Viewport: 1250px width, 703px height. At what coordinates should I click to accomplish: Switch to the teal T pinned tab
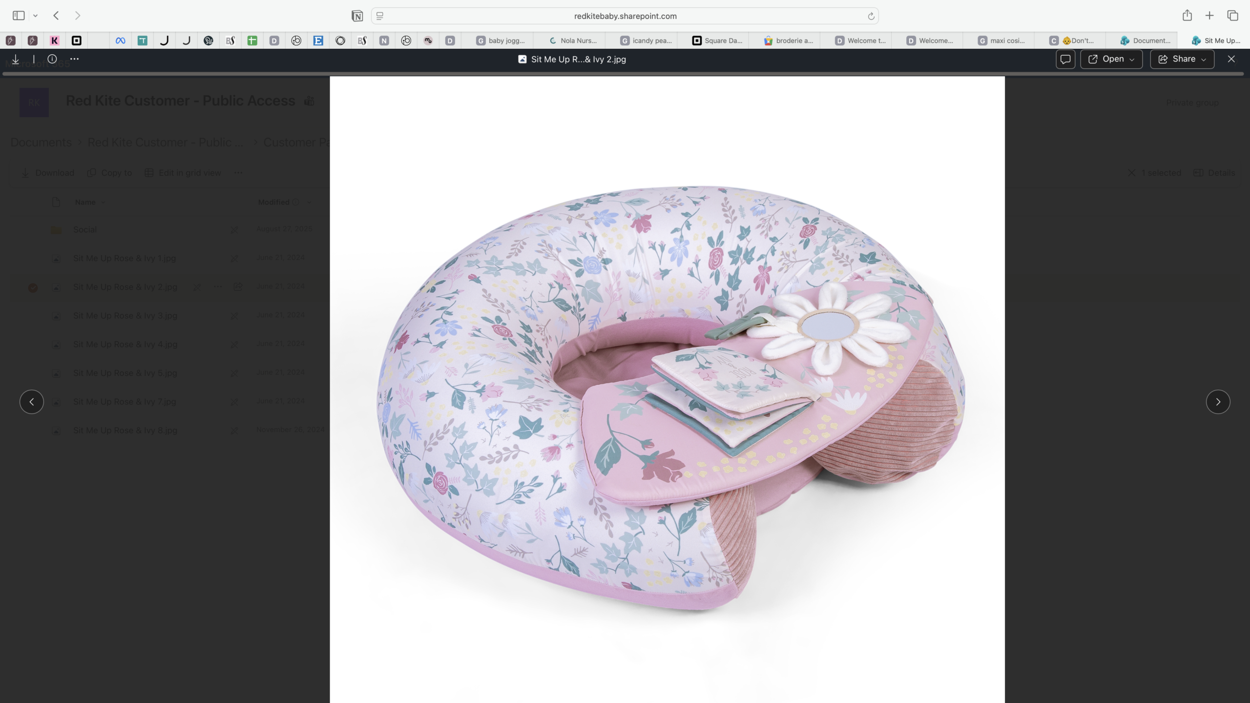coord(143,41)
